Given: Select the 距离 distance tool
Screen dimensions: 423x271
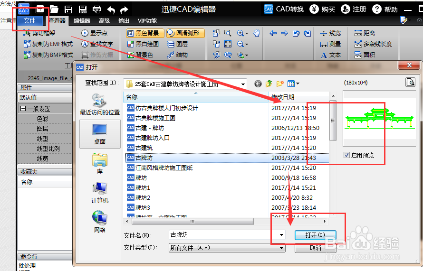Looking at the screenshot, I should coord(365,33).
